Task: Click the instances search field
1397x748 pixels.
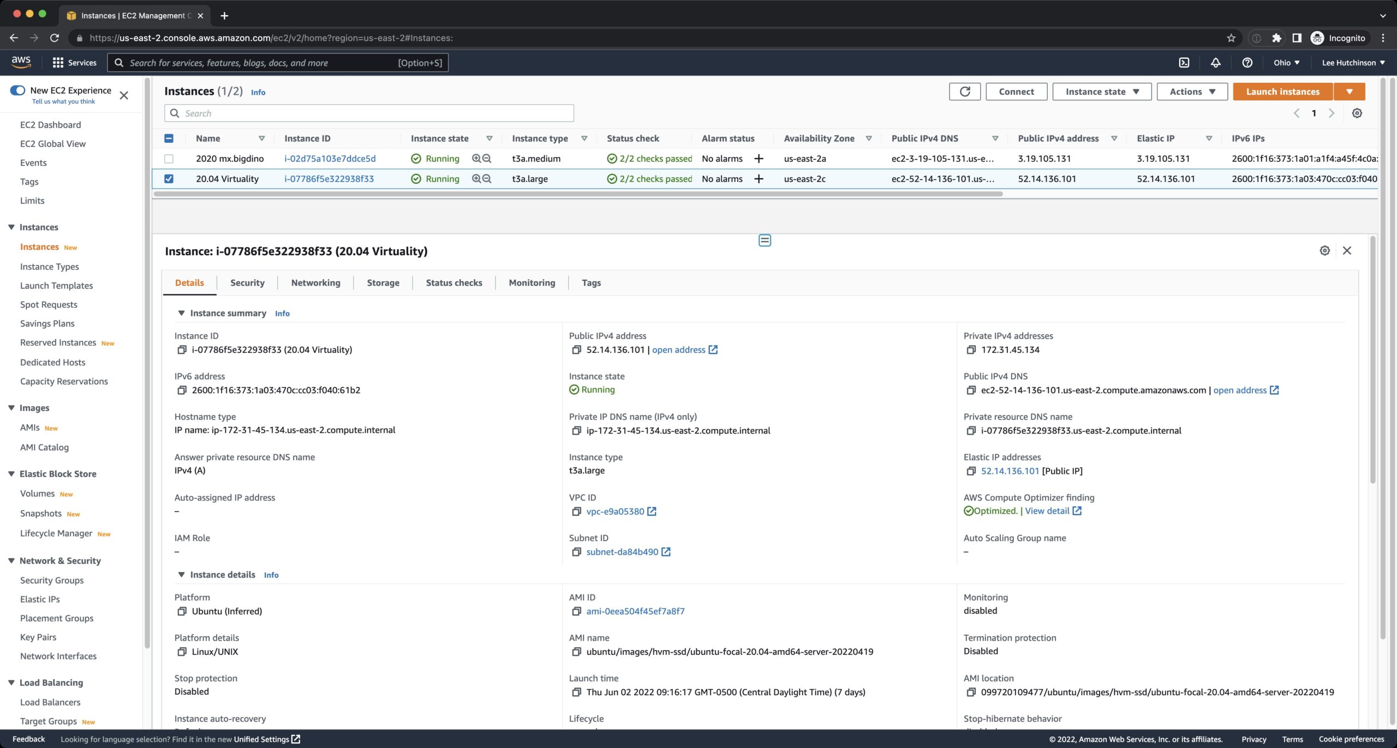Action: click(369, 113)
